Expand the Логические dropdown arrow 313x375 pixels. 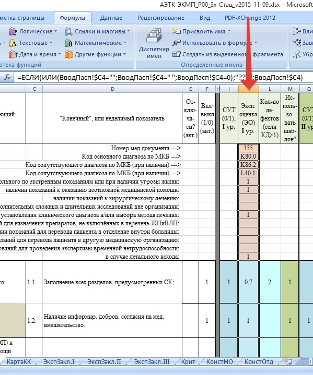pos(55,31)
